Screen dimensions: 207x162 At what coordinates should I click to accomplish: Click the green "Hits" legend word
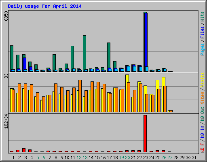click(x=203, y=17)
